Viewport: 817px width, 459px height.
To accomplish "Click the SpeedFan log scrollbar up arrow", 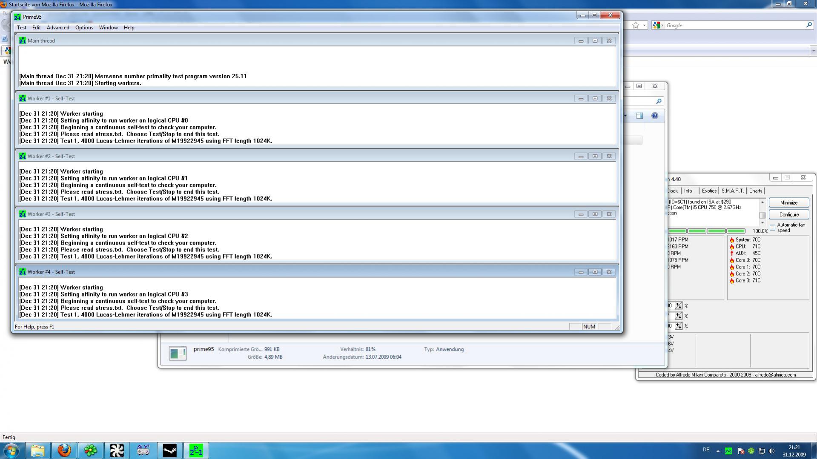I will (762, 202).
